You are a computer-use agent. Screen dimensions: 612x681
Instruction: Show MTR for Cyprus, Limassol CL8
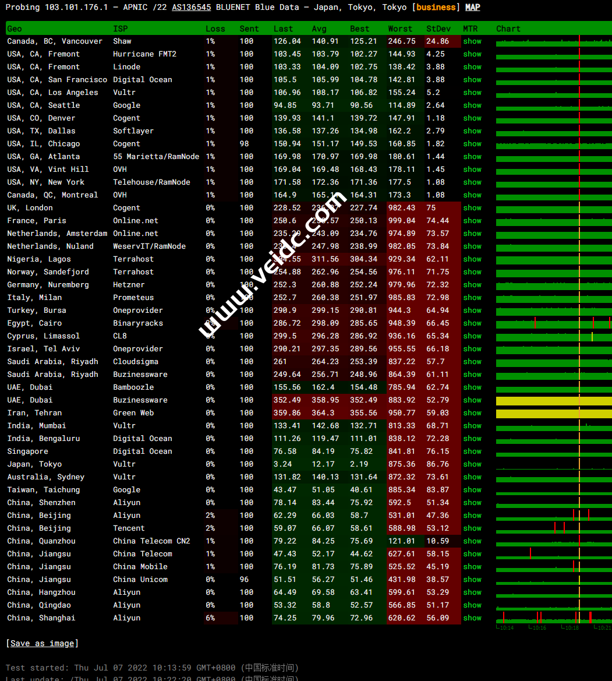click(472, 336)
